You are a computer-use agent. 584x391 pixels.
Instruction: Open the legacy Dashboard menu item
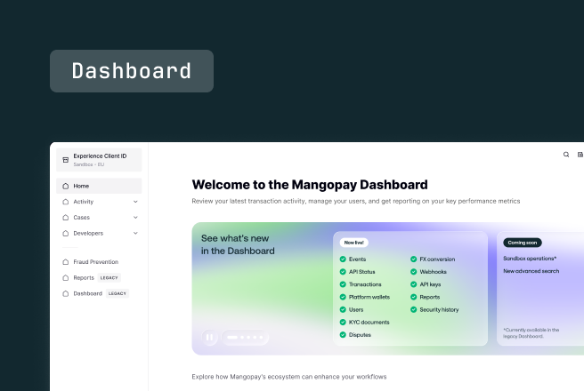click(87, 293)
